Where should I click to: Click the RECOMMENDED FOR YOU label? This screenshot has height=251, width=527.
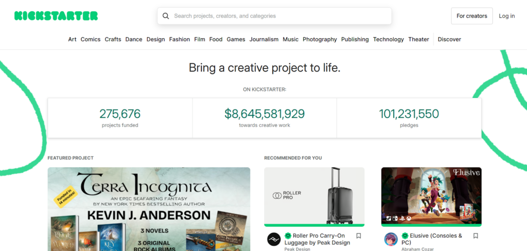click(293, 158)
